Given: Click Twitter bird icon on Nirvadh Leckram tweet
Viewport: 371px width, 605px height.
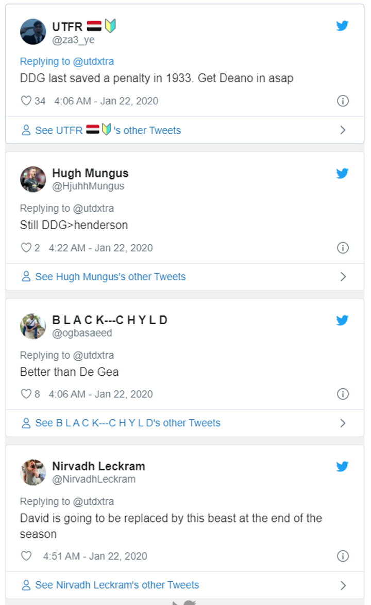Looking at the screenshot, I should coord(343,466).
